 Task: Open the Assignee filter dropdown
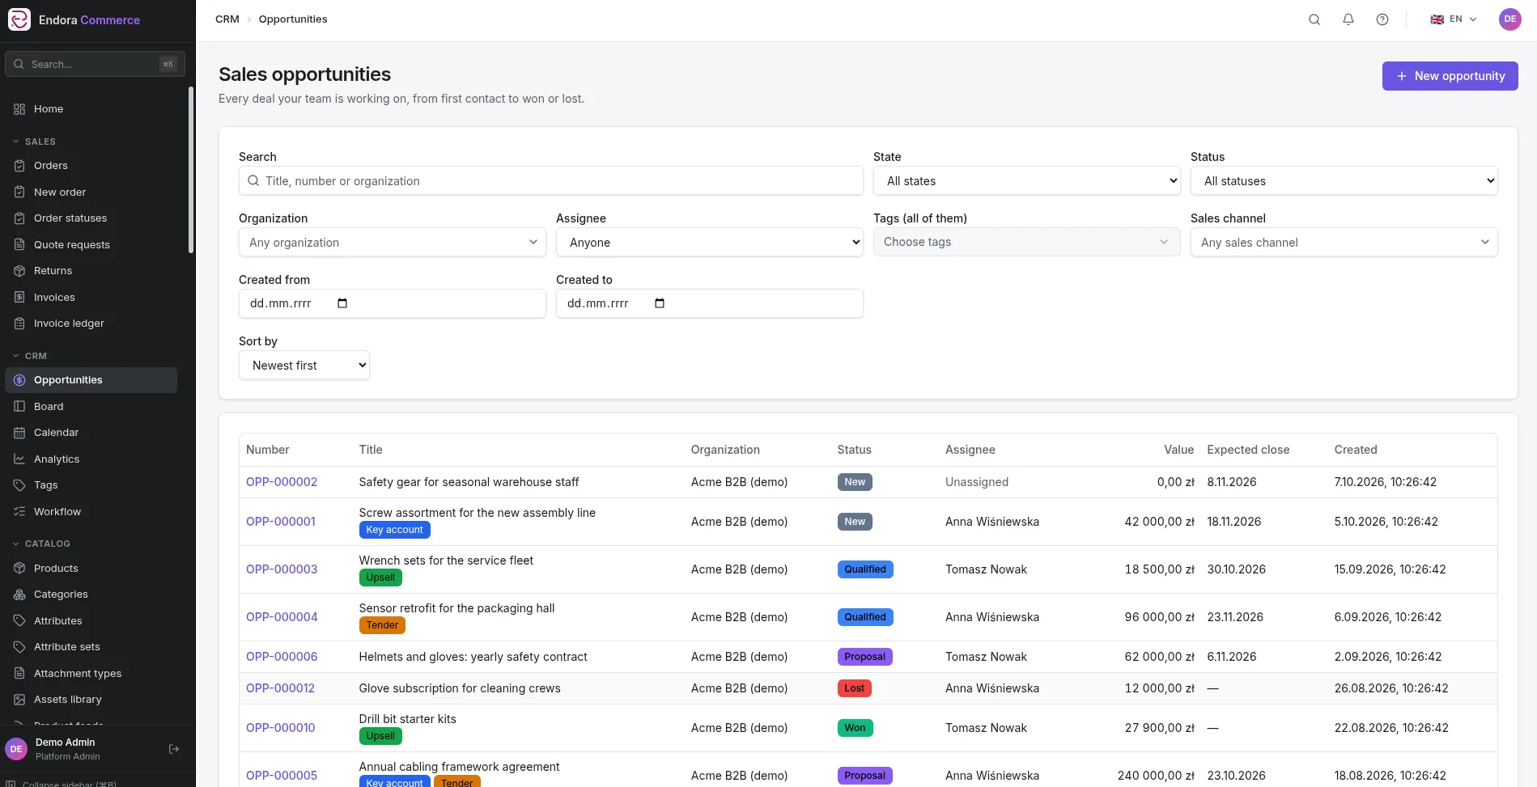coord(709,243)
